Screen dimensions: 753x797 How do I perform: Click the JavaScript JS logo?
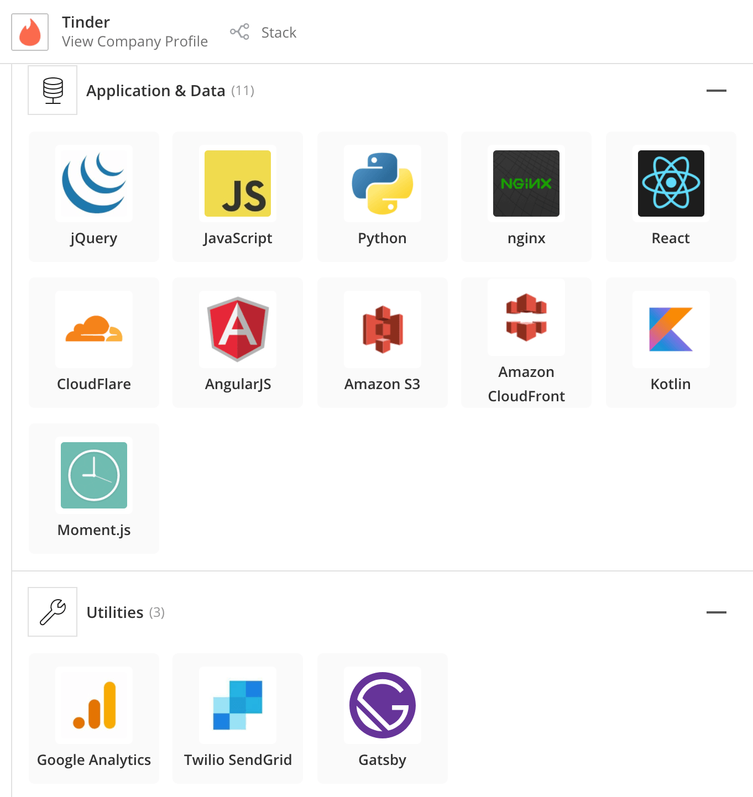[x=238, y=183]
